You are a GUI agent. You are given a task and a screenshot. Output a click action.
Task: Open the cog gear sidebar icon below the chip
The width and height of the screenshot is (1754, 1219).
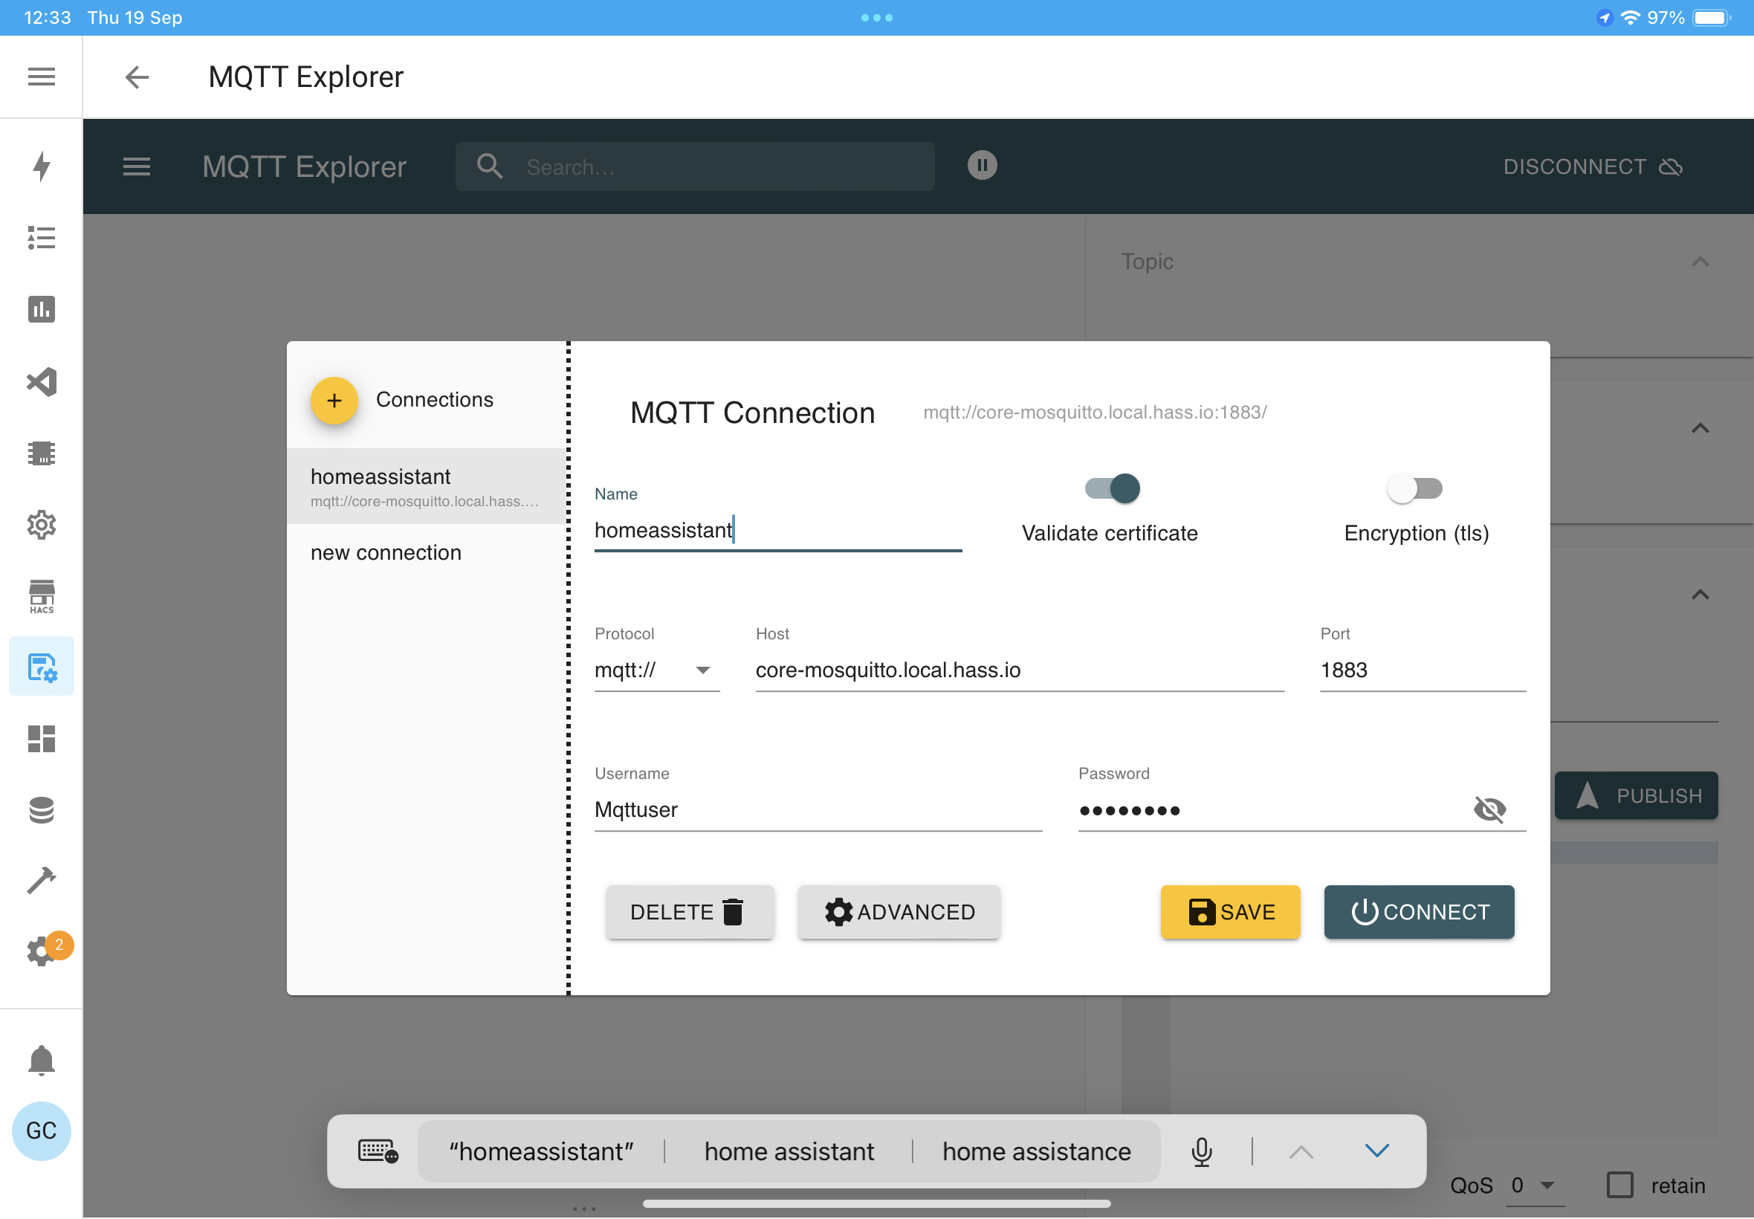(x=41, y=525)
